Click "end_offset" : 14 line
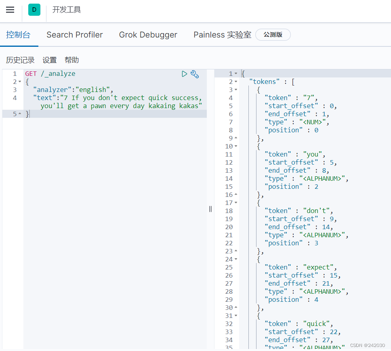 point(299,227)
